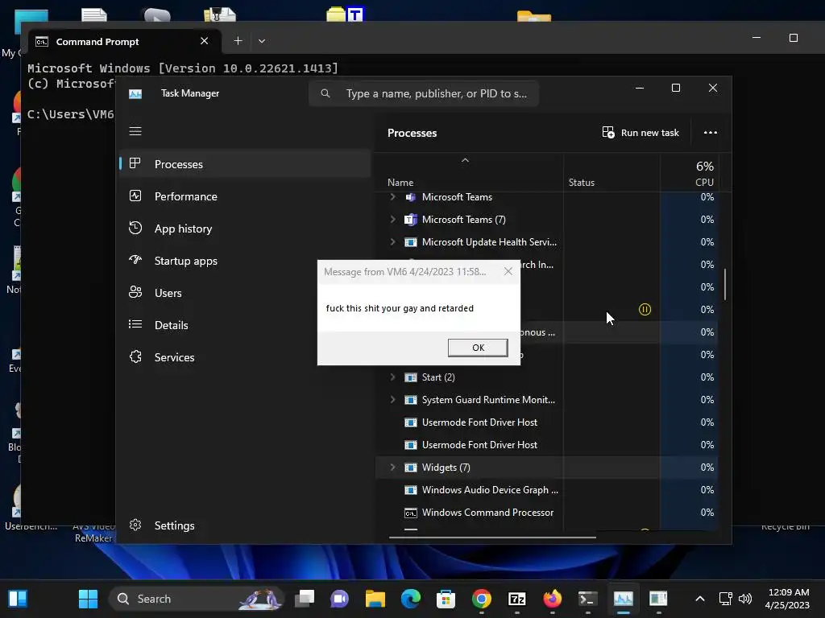Close the Message from VM6 dialog
The image size is (825, 618).
click(x=508, y=271)
